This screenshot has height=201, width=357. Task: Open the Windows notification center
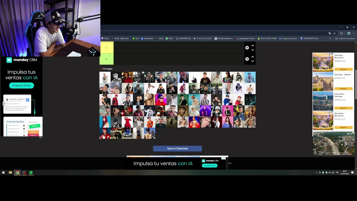[x=353, y=173]
